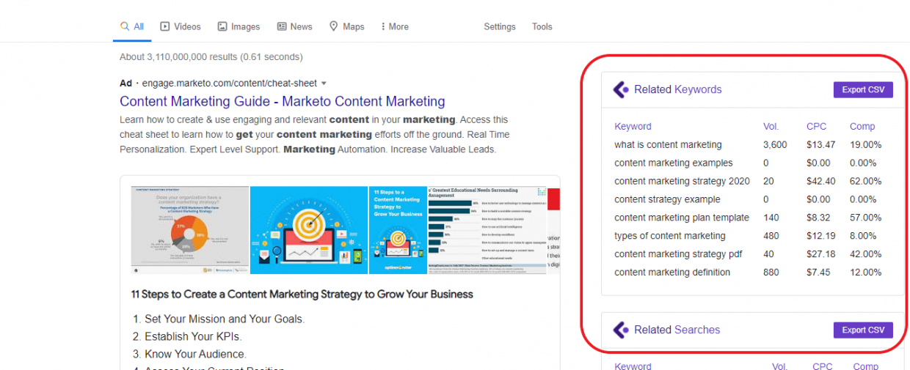Click the '11 Steps to Create a Content Marketing Strategy' heading

coord(302,294)
